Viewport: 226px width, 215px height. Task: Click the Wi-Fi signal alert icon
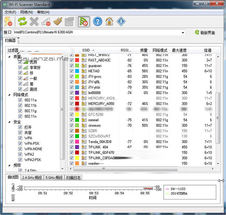[x=84, y=22]
